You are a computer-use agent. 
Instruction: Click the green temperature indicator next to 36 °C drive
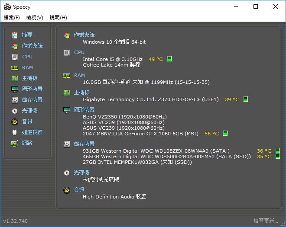pyautogui.click(x=278, y=150)
